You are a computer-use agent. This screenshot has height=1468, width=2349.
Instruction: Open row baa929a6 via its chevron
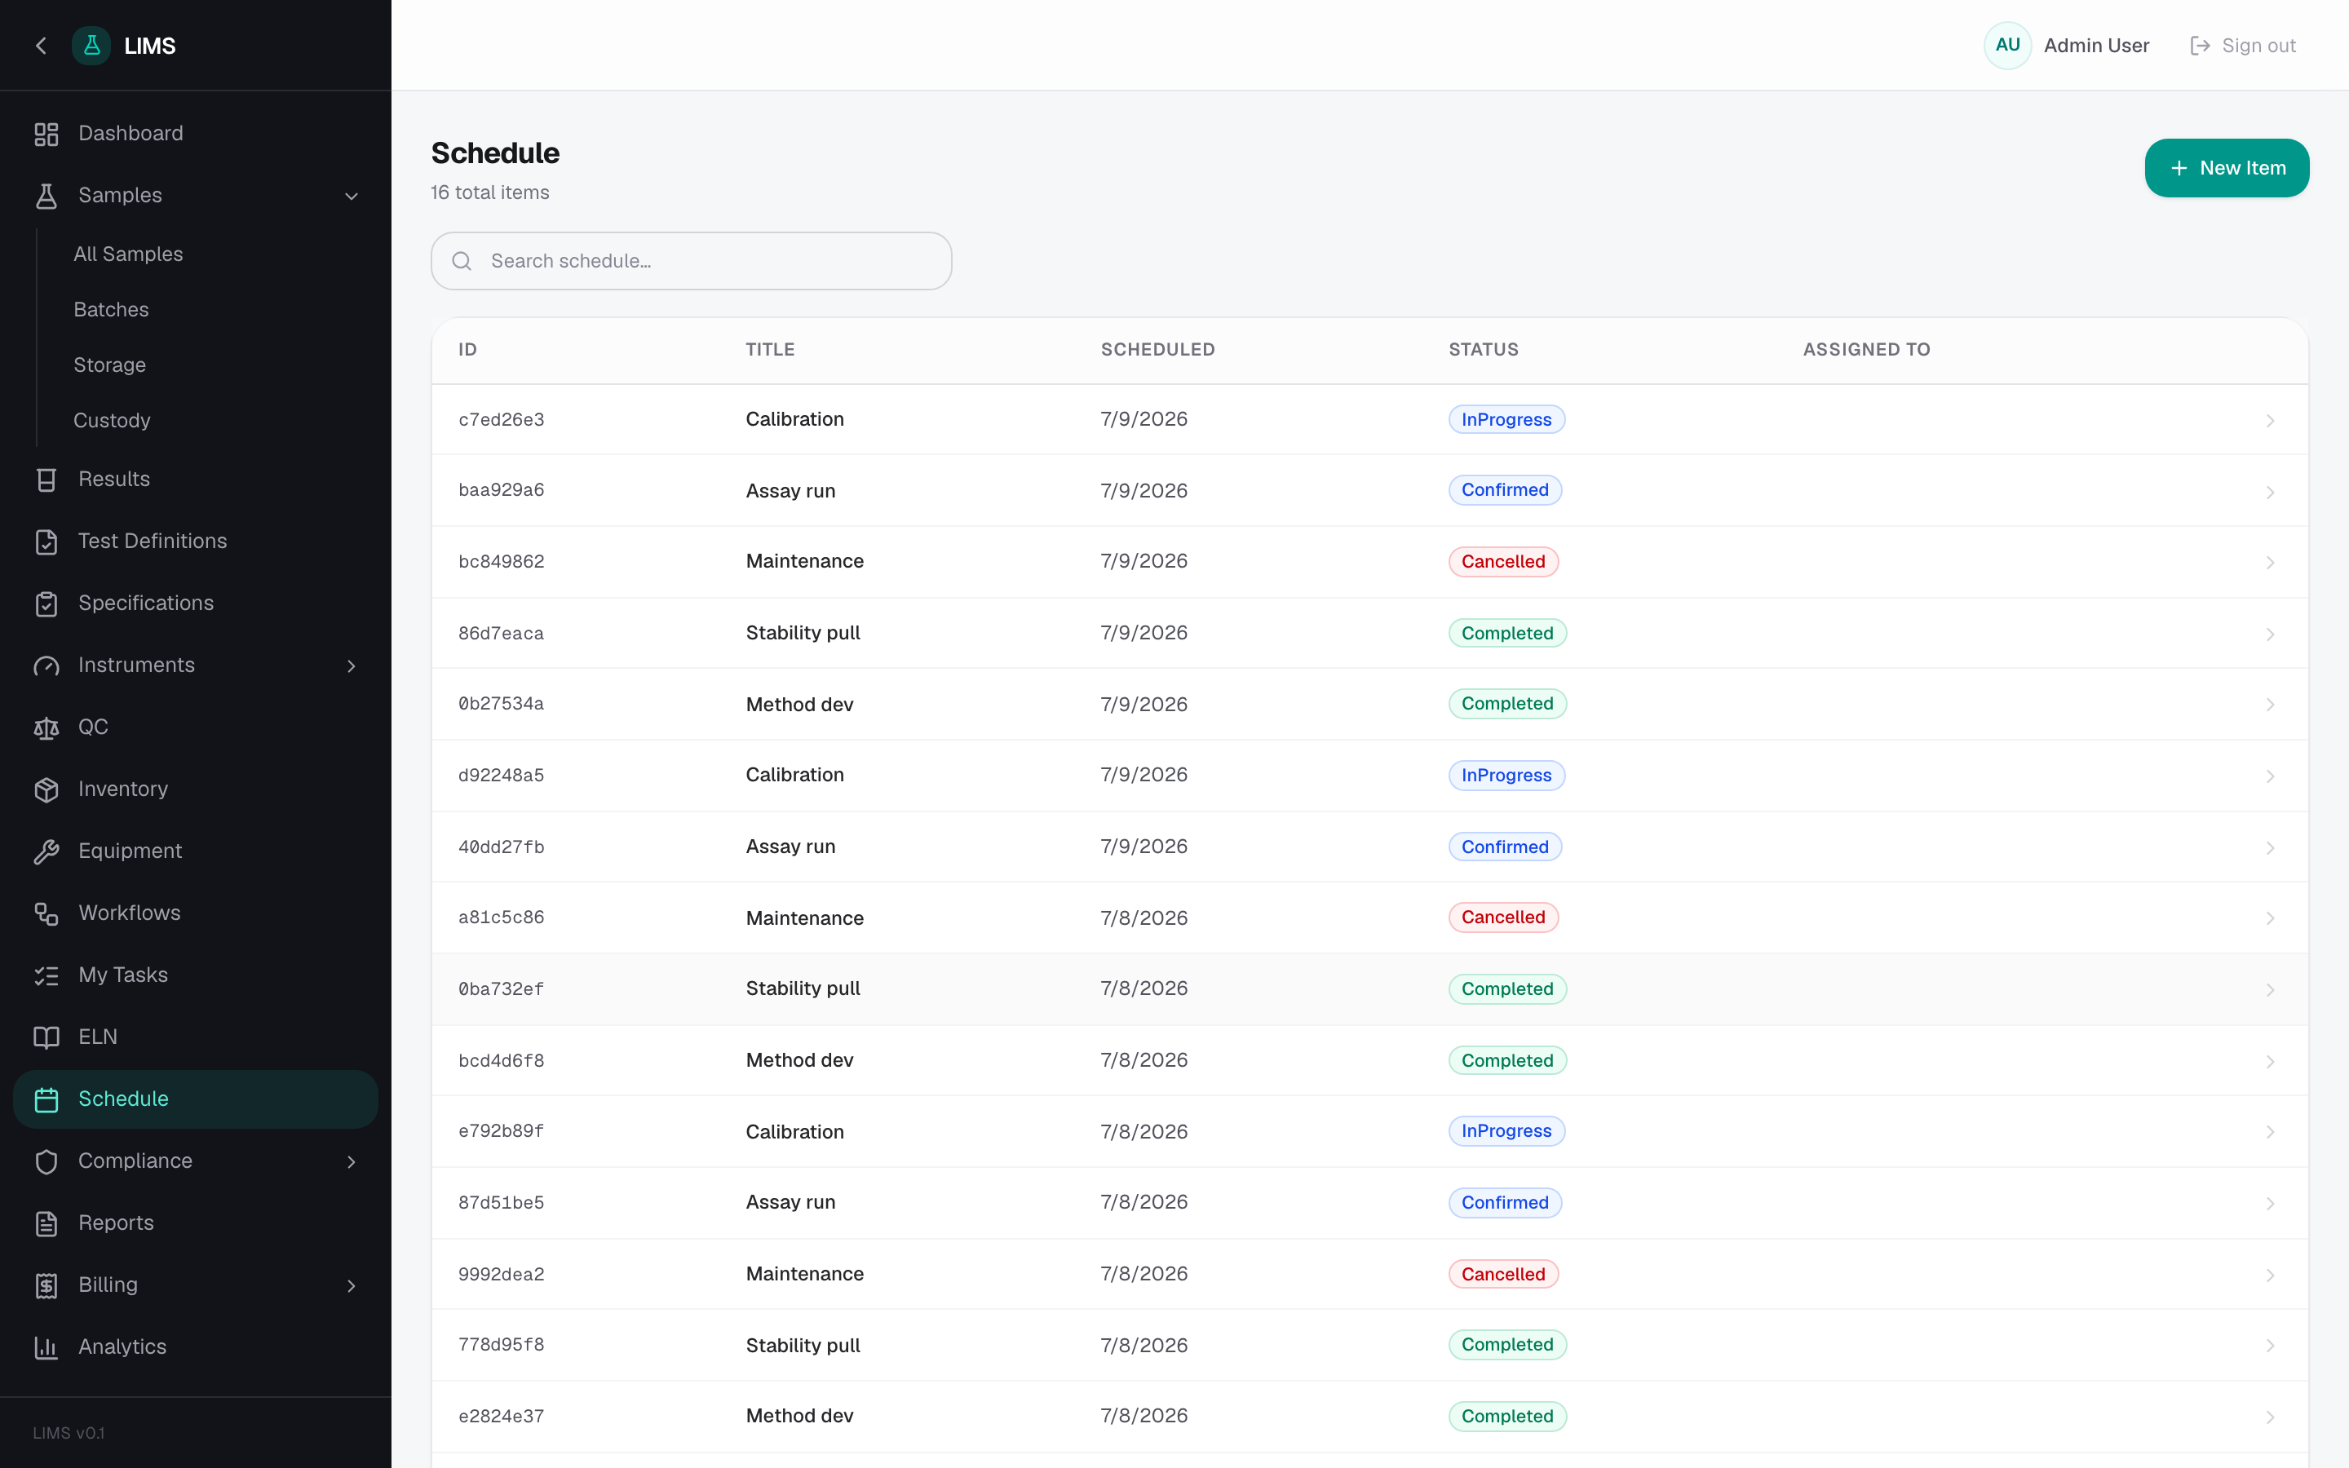pyautogui.click(x=2269, y=493)
